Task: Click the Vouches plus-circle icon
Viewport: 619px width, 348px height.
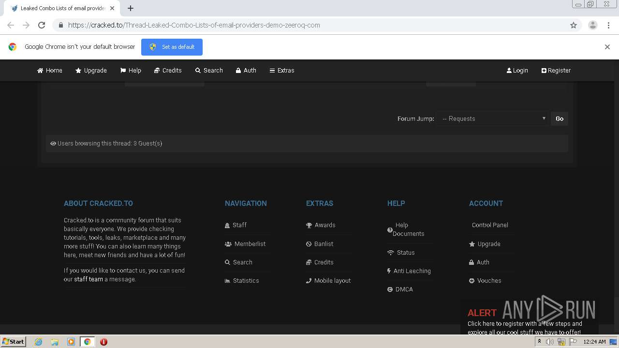Action: click(472, 281)
